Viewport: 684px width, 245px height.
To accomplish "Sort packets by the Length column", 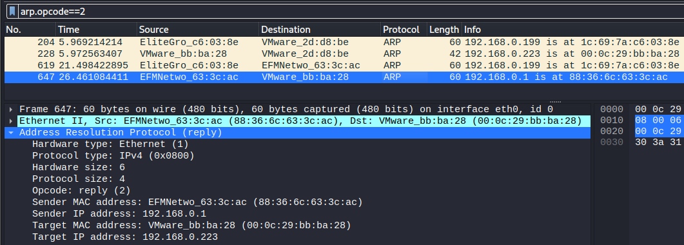I will pyautogui.click(x=444, y=30).
